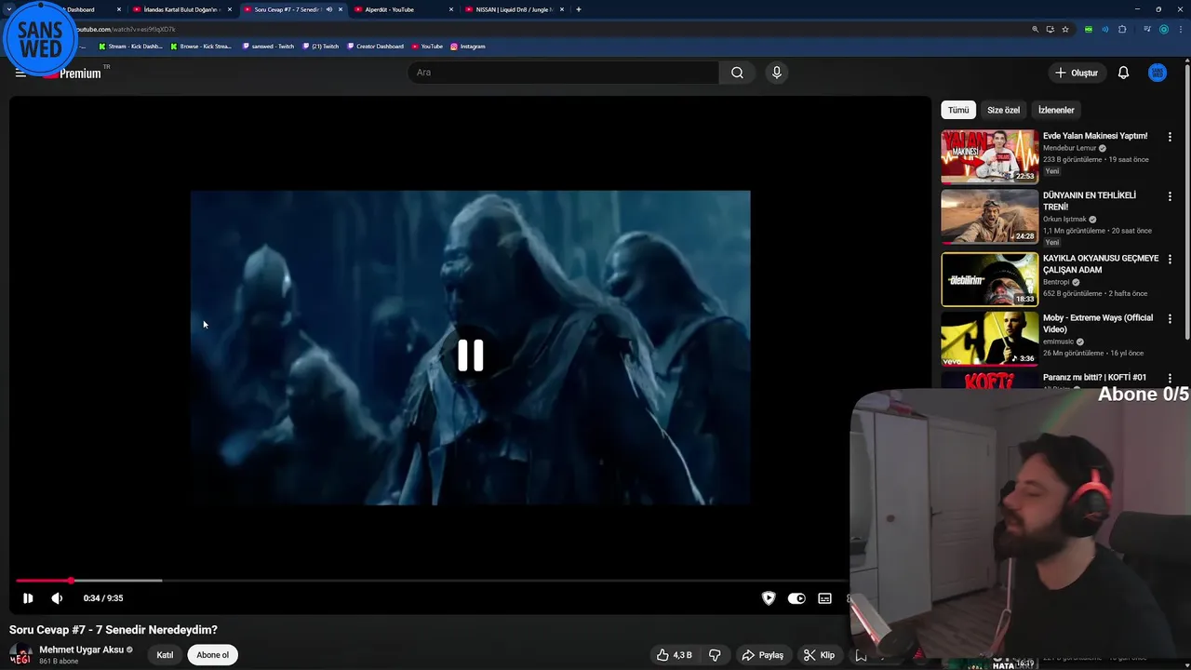
Task: Switch to NISSAN Liquid DnB browser tab
Action: [x=515, y=9]
